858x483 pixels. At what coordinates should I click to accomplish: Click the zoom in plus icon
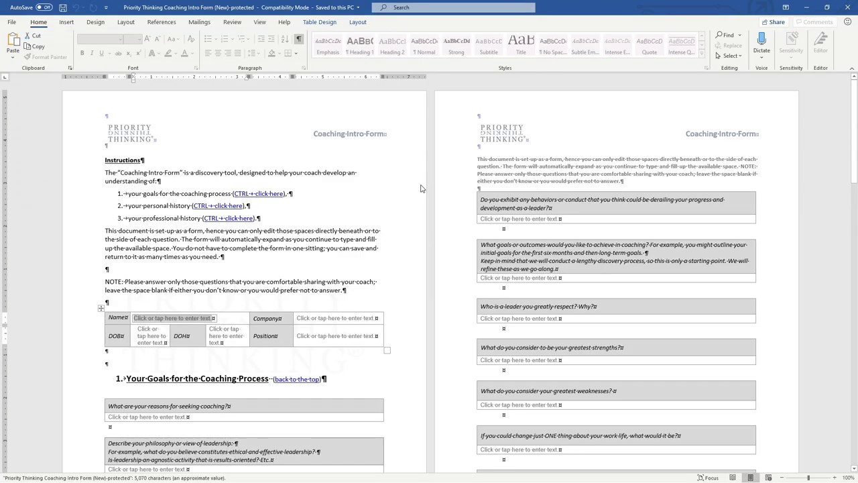[x=835, y=478]
